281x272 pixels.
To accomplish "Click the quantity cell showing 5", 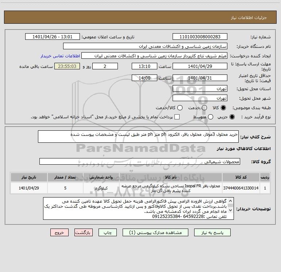I will pyautogui.click(x=65, y=188).
